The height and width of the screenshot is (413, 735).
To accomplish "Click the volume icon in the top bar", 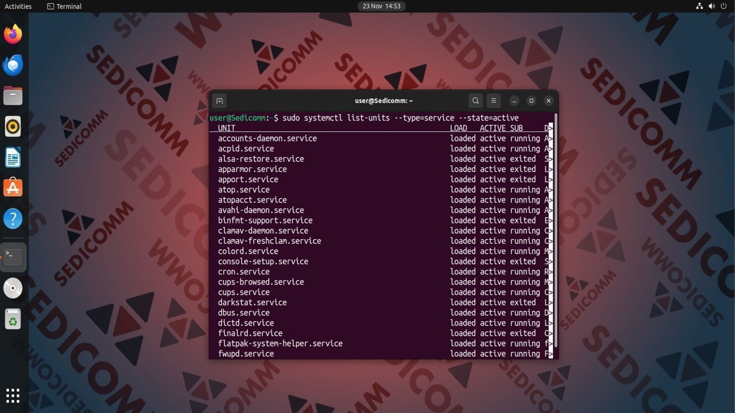I will 712,6.
